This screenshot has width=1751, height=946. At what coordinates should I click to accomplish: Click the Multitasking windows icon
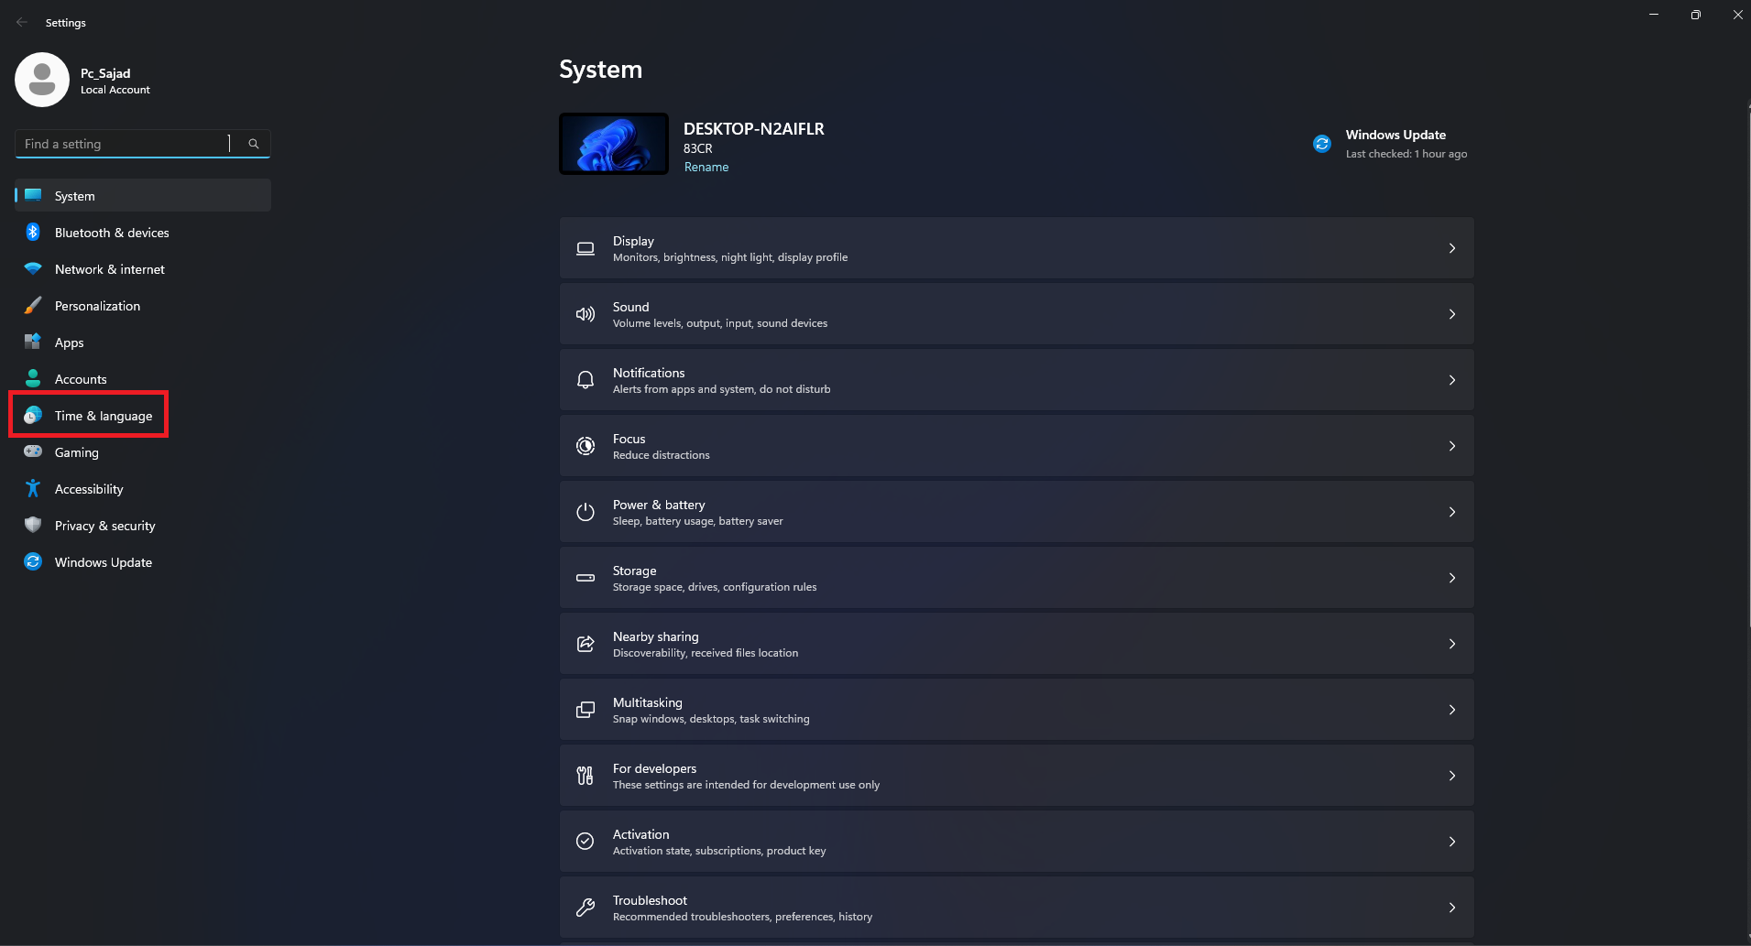pyautogui.click(x=585, y=710)
